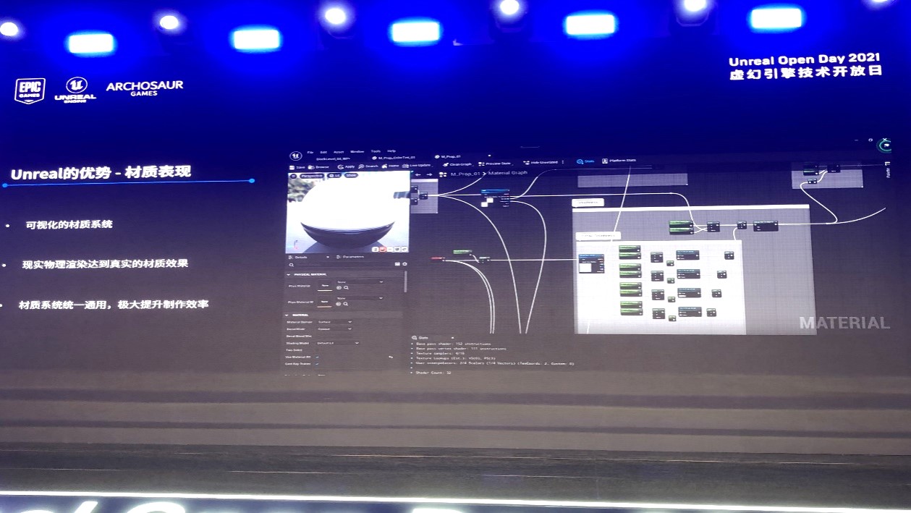Open Search in the material toolbar
The width and height of the screenshot is (911, 513).
pyautogui.click(x=368, y=166)
